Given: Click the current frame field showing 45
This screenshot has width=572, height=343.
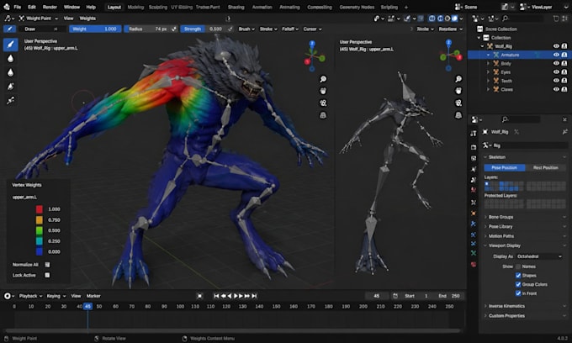Looking at the screenshot, I should [x=377, y=296].
